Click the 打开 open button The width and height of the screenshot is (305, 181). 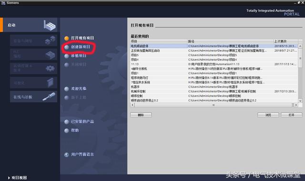tap(291, 115)
